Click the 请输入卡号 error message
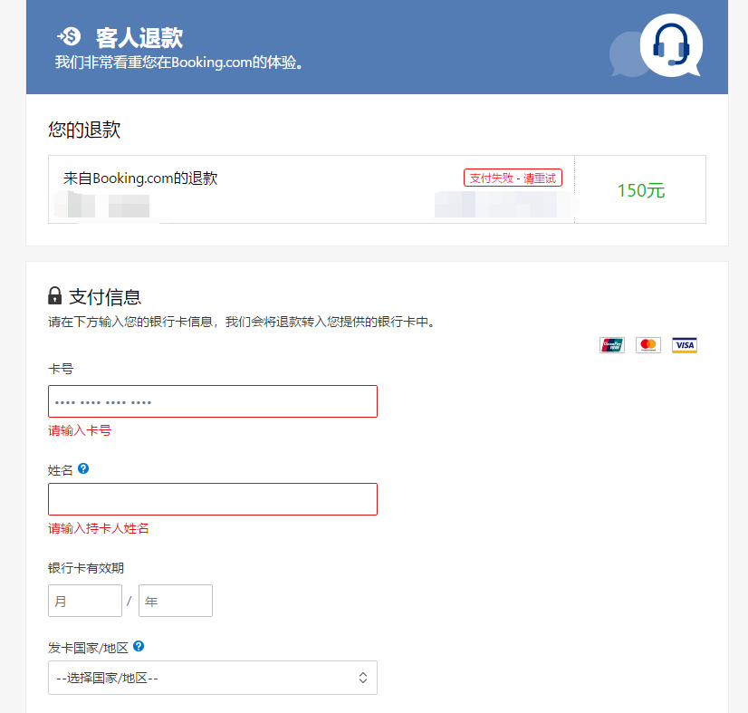 click(x=80, y=431)
